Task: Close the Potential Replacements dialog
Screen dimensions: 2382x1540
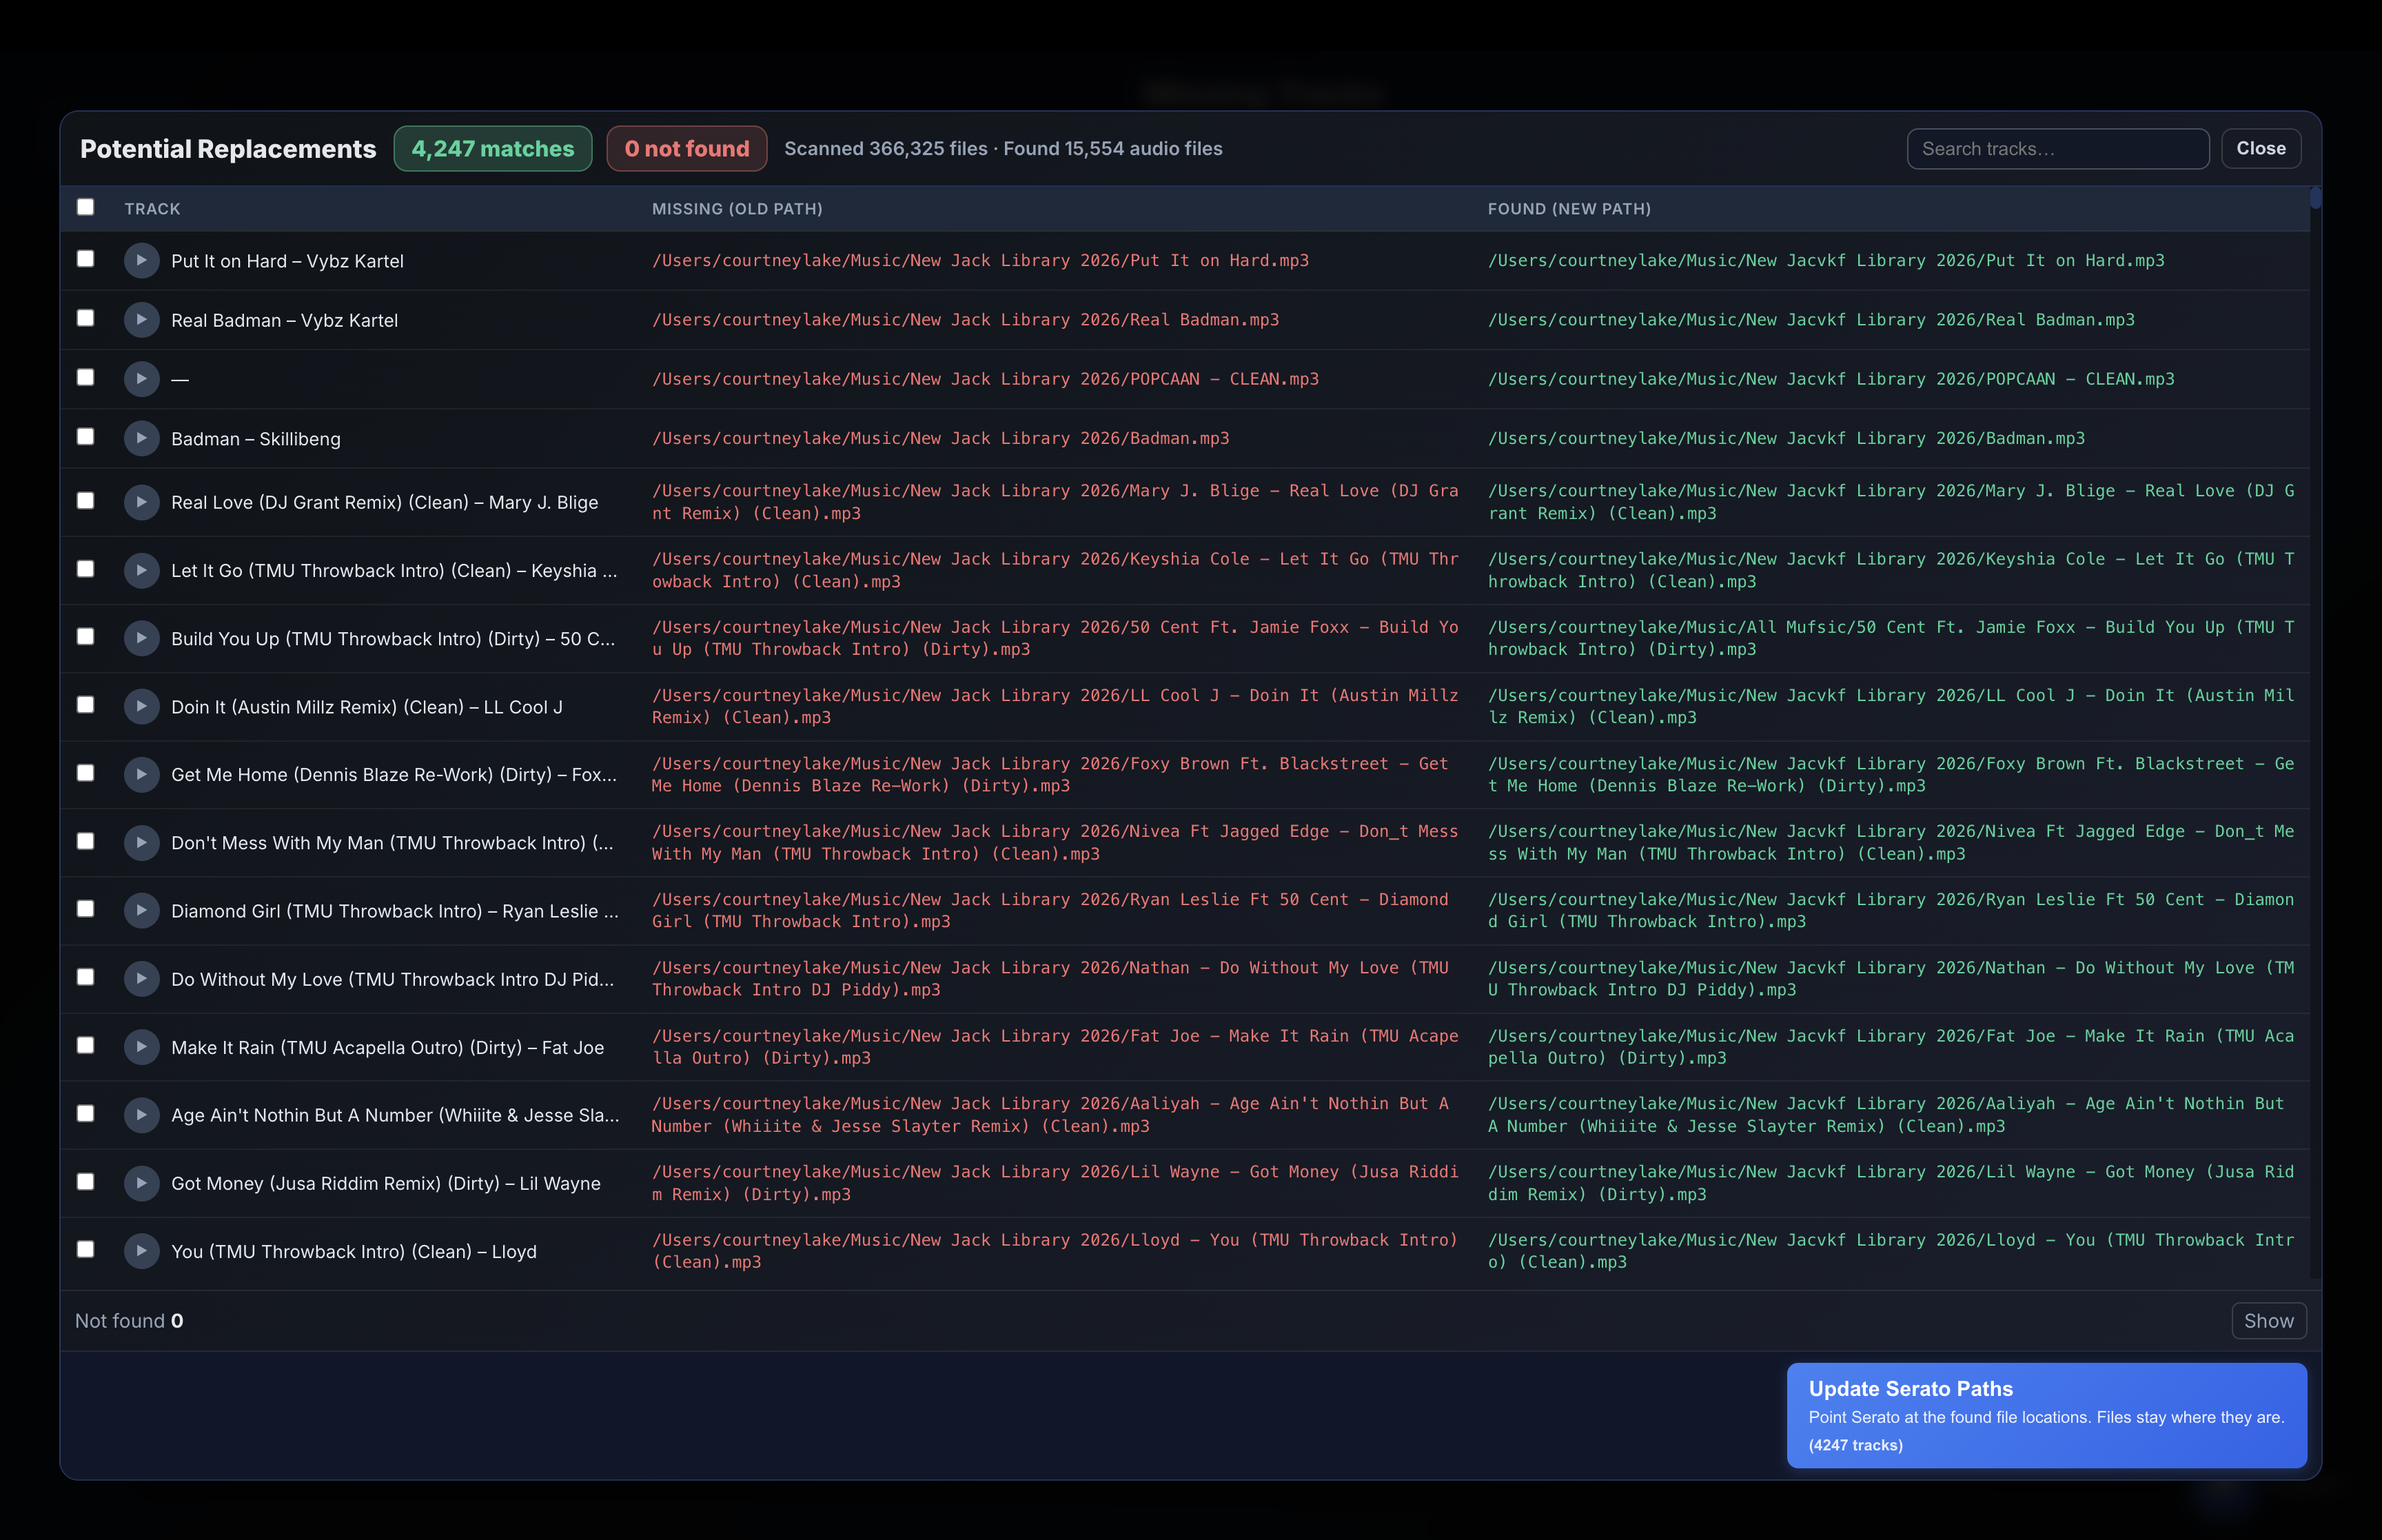Action: (2261, 148)
